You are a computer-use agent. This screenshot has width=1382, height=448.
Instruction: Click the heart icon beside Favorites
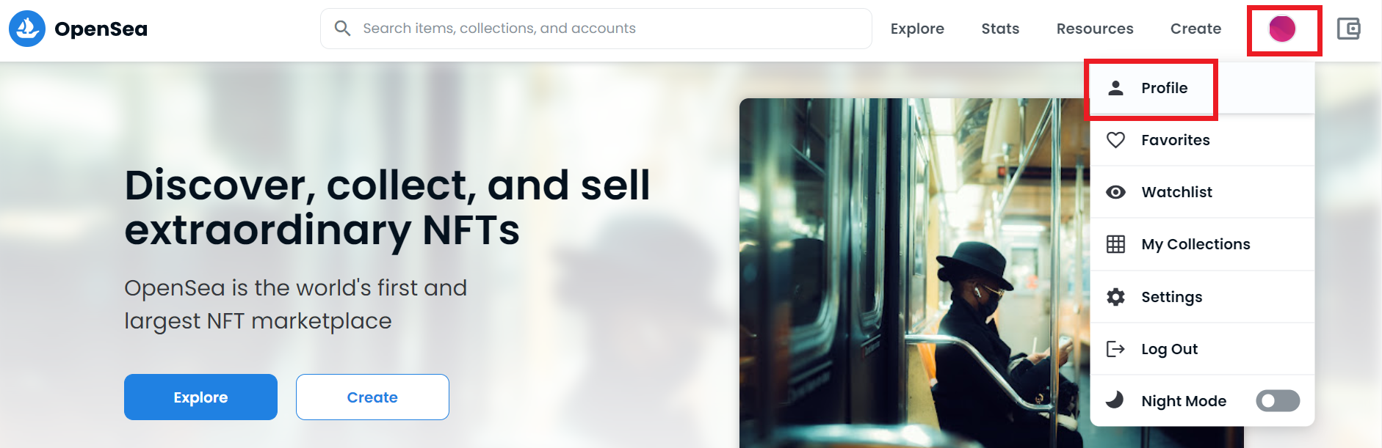[x=1115, y=140]
